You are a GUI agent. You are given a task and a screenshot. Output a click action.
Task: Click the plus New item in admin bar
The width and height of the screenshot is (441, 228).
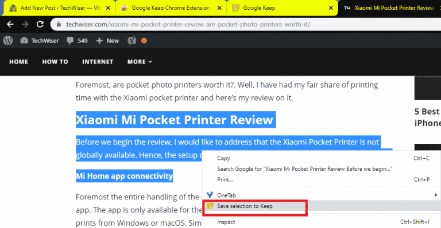point(107,41)
